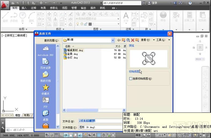
Task: Expand the 注释 panel flyout
Action: (130, 29)
